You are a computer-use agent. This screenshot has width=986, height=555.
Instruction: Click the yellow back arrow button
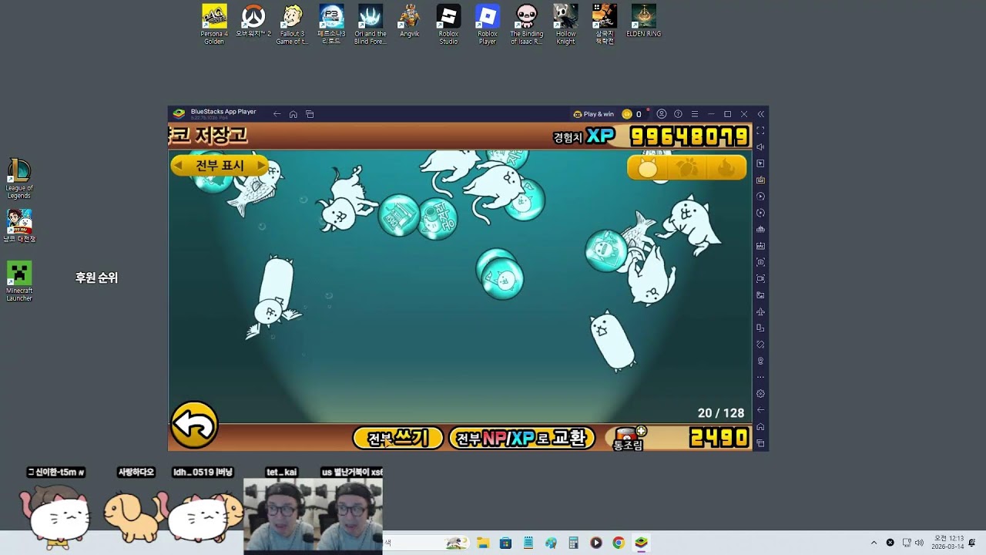click(194, 425)
